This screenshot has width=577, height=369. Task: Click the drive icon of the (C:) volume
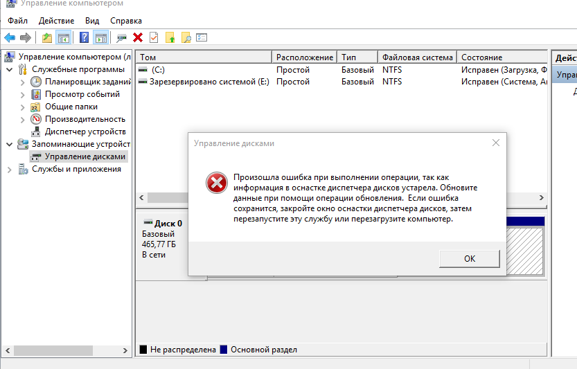point(143,69)
